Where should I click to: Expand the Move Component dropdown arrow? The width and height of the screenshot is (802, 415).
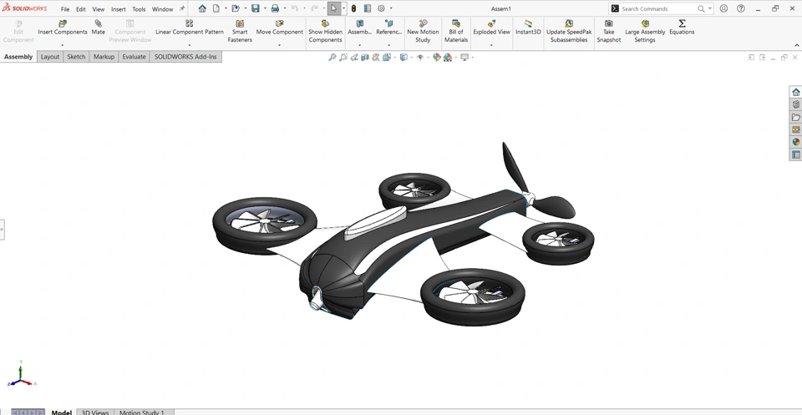click(x=279, y=45)
